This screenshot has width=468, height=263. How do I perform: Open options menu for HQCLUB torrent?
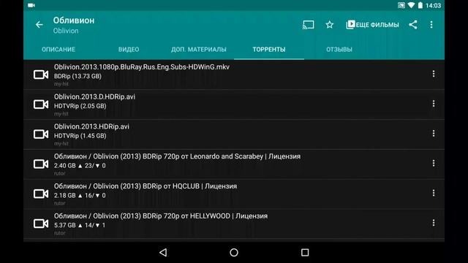point(434,193)
